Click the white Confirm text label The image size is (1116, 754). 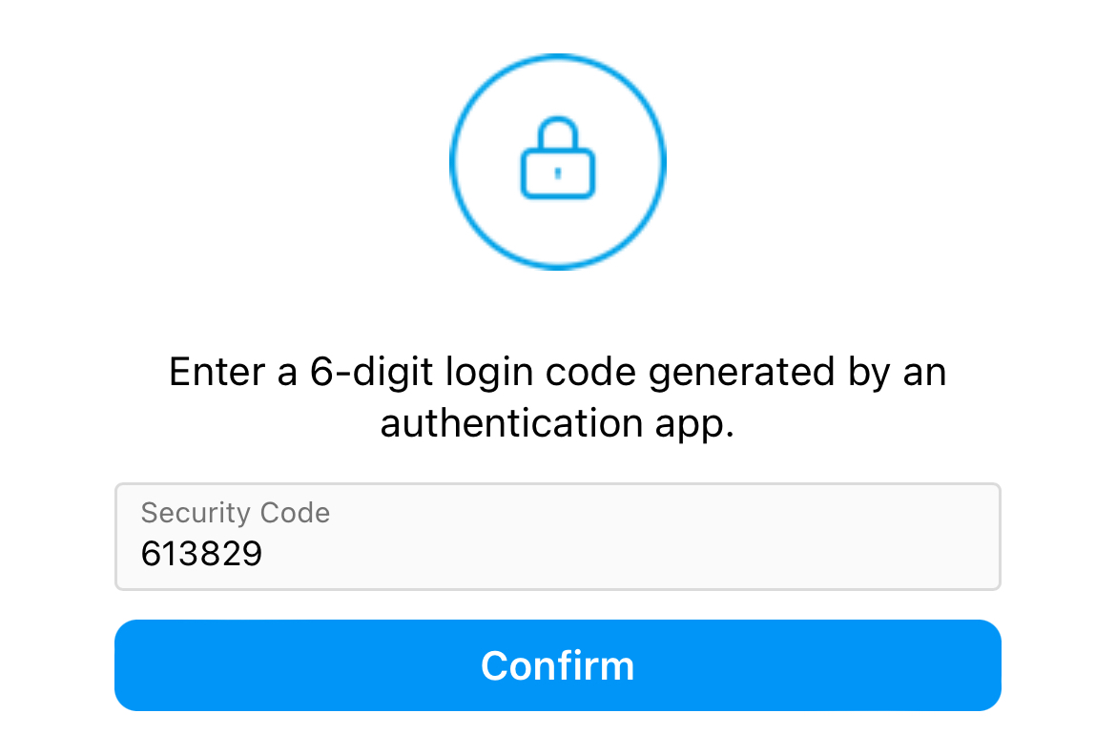point(557,665)
